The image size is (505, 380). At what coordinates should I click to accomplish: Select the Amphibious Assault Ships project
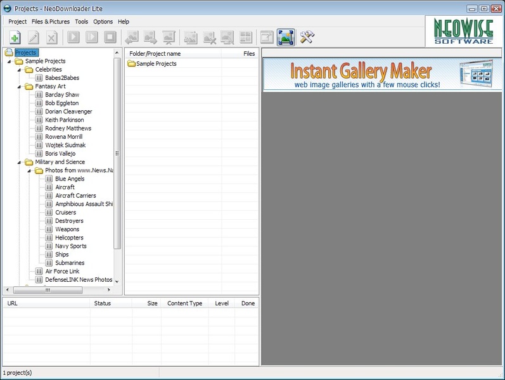pyautogui.click(x=84, y=204)
